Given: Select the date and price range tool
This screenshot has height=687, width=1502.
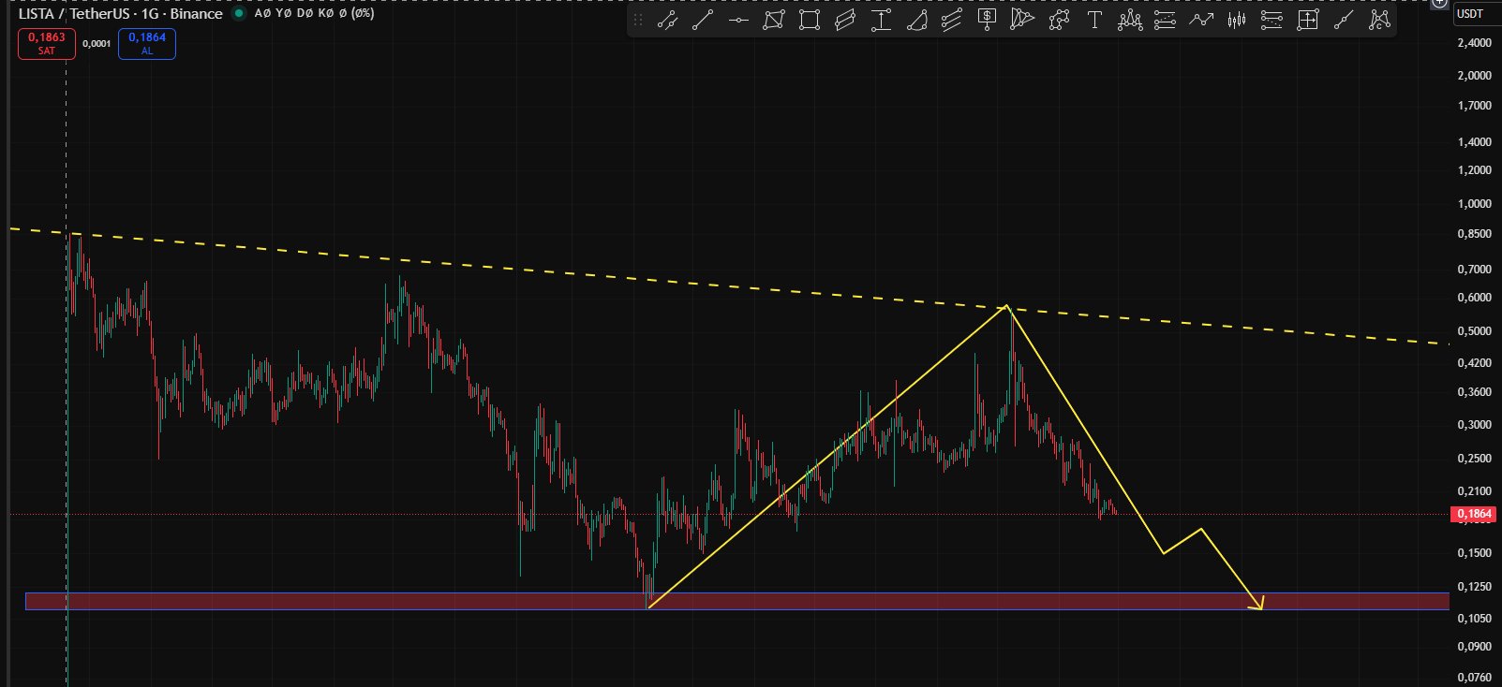Looking at the screenshot, I should 1307,21.
